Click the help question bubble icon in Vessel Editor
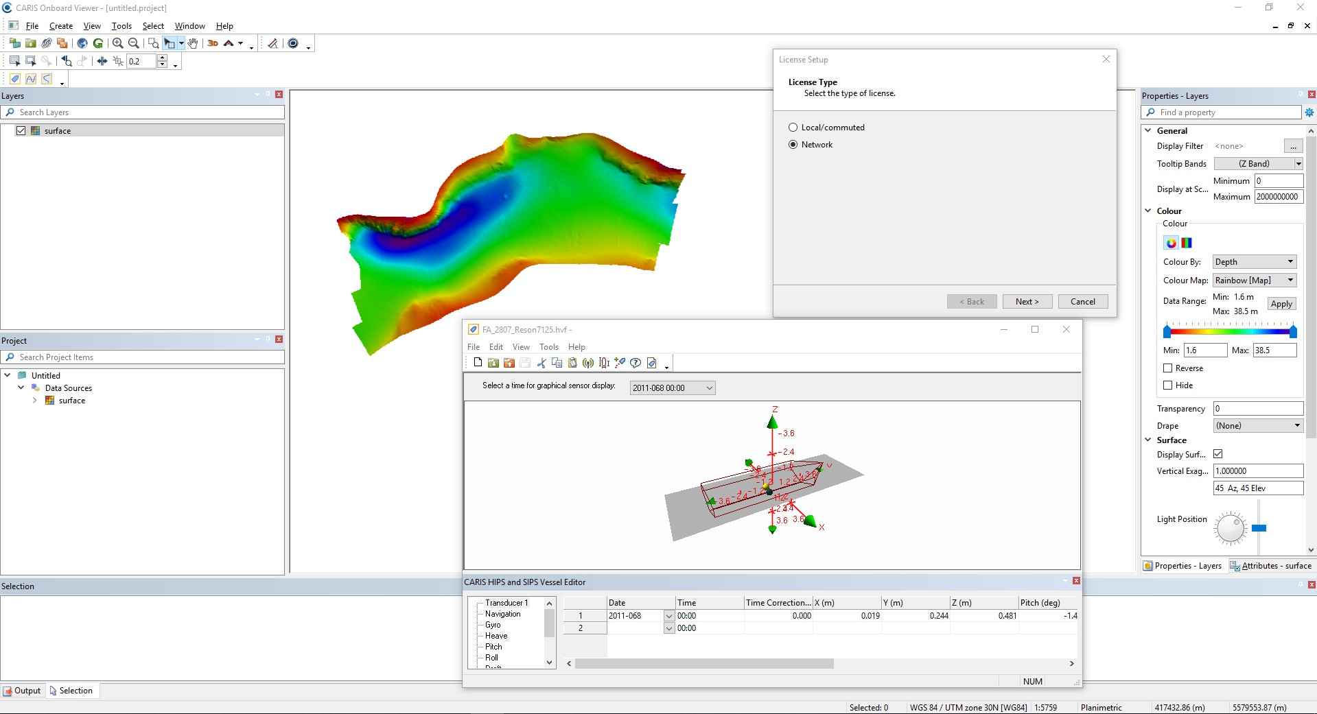The image size is (1317, 714). [x=636, y=363]
